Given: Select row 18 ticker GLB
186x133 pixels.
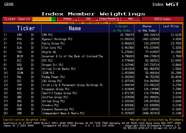Looking at the screenshot, I should pyautogui.click(x=19, y=105).
